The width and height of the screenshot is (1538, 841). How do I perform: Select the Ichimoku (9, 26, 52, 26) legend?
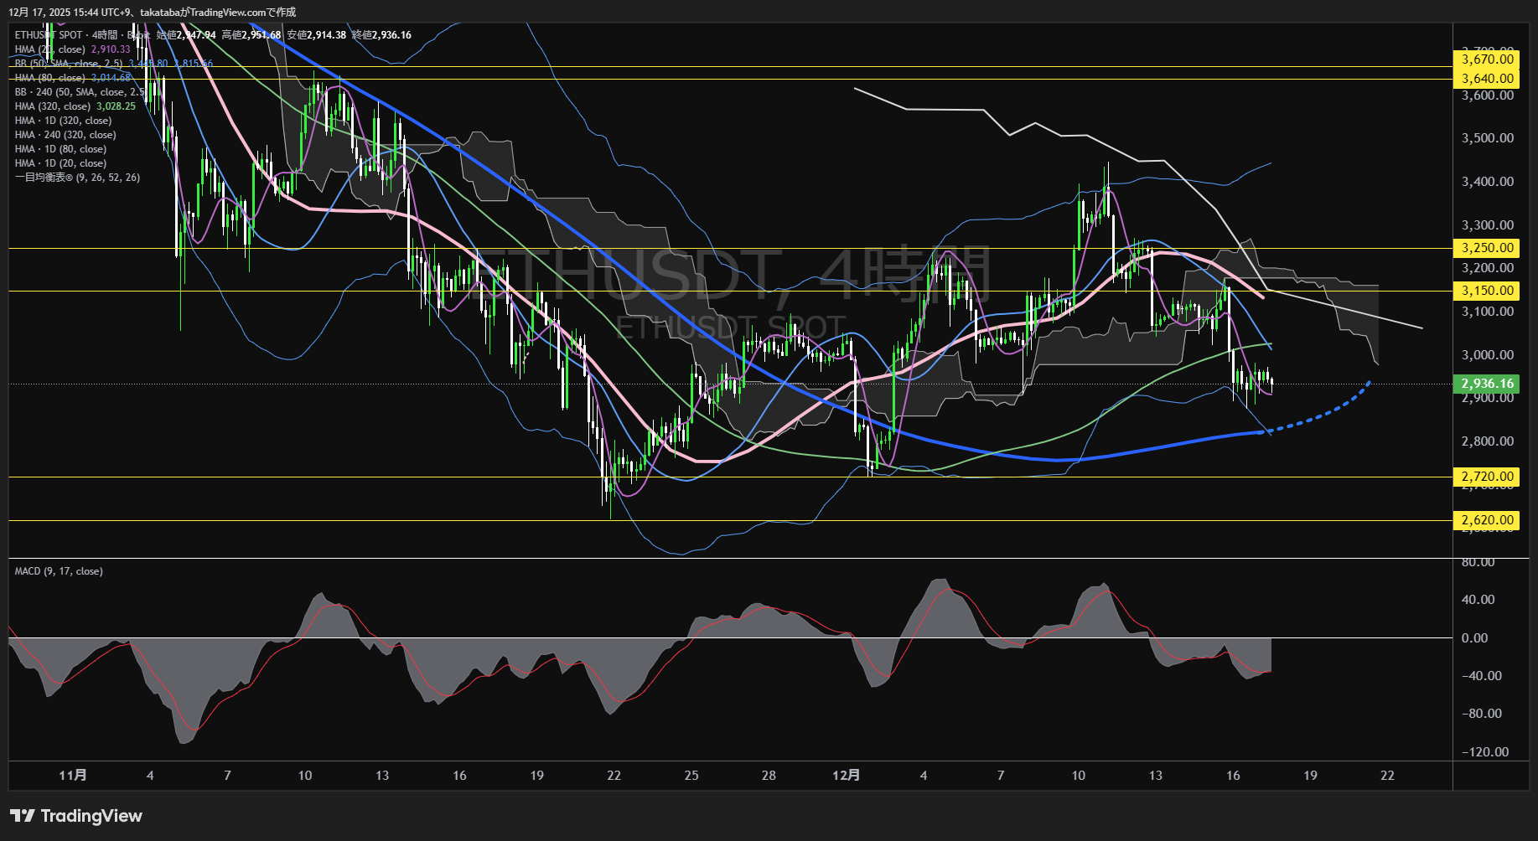[77, 178]
